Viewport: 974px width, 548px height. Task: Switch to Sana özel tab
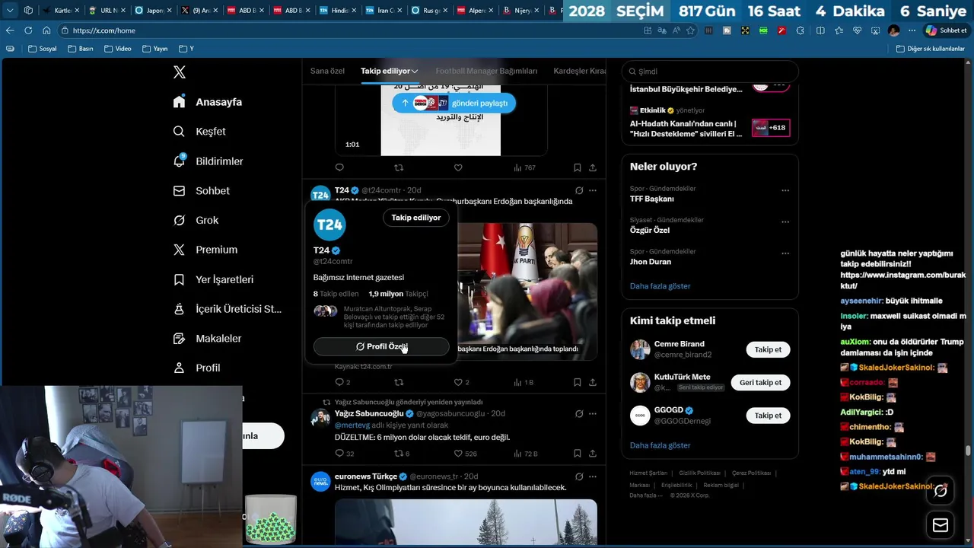click(x=327, y=71)
